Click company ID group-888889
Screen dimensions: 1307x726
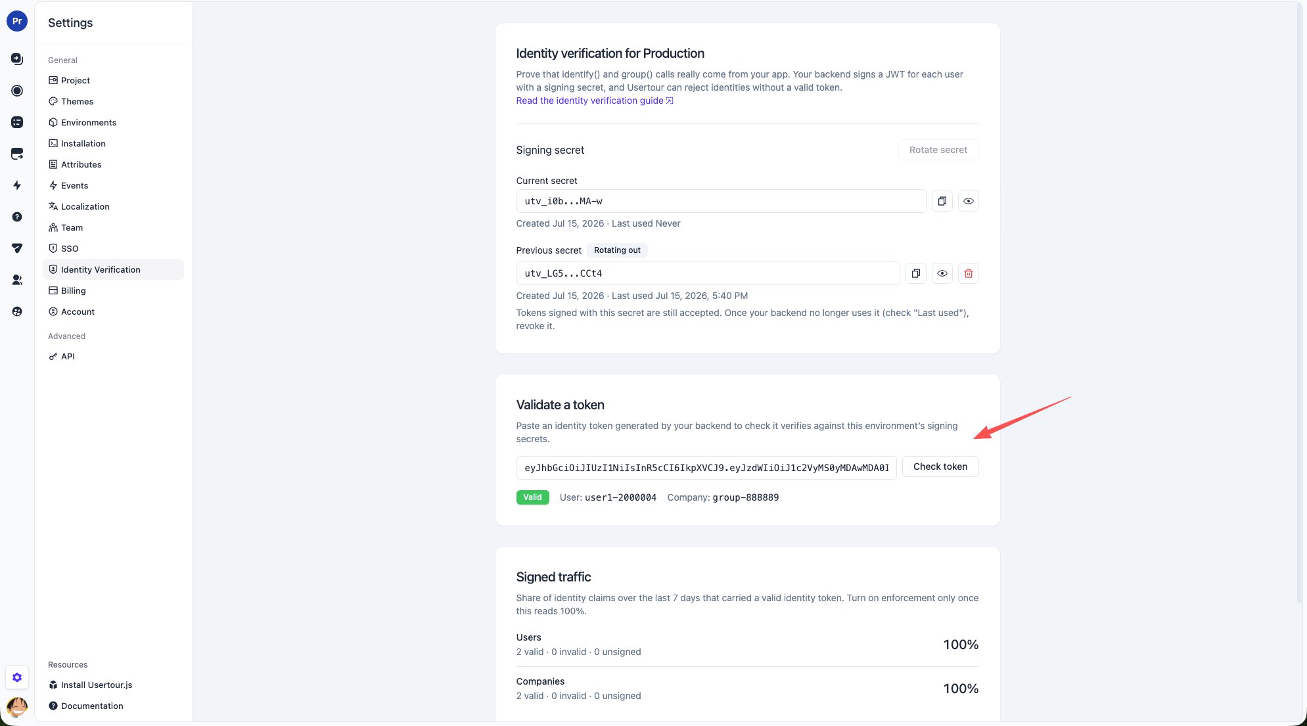pos(745,497)
